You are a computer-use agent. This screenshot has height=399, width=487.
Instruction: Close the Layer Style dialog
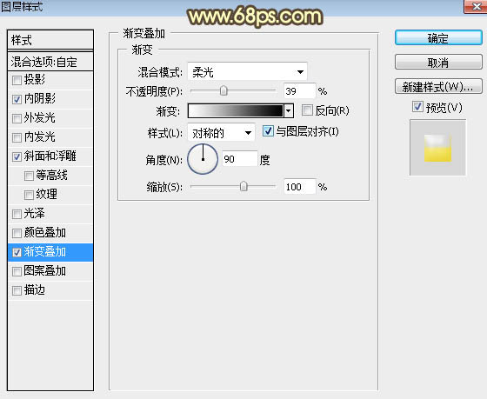coord(476,6)
